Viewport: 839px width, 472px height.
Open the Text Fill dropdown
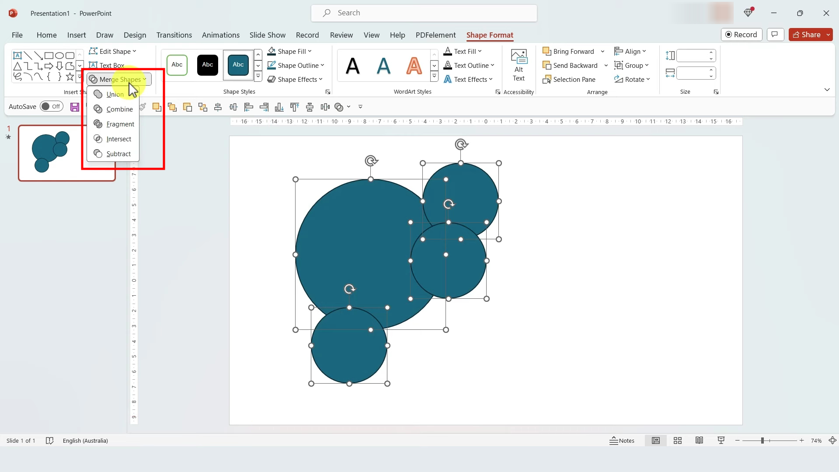pyautogui.click(x=463, y=51)
